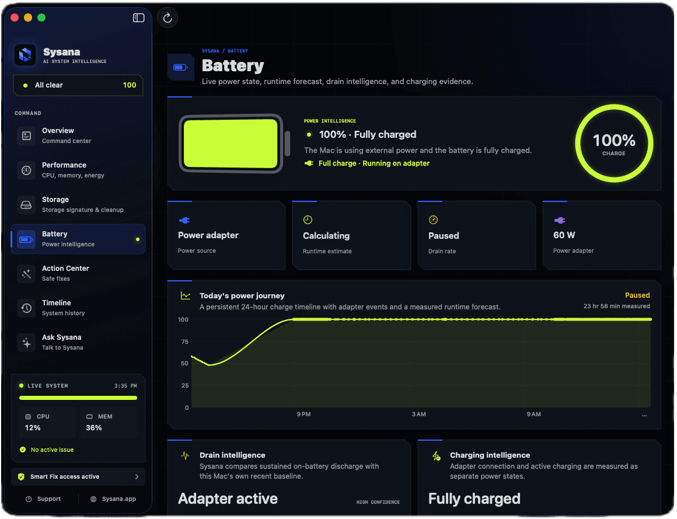Click the large battery graphic
677x519 pixels.
pos(235,144)
